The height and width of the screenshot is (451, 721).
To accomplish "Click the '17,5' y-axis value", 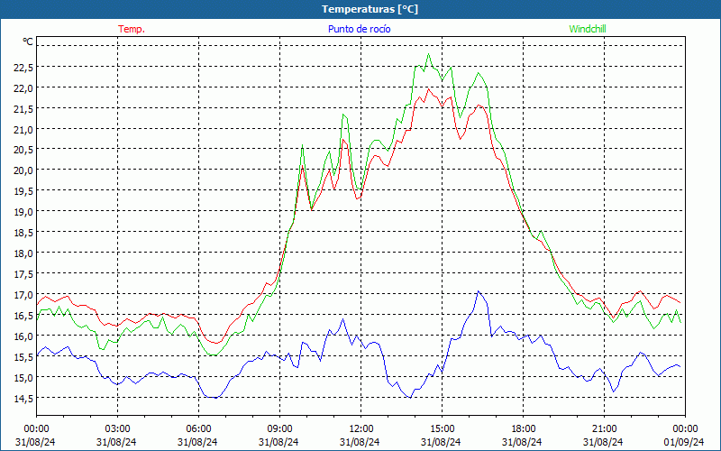I will tap(23, 274).
